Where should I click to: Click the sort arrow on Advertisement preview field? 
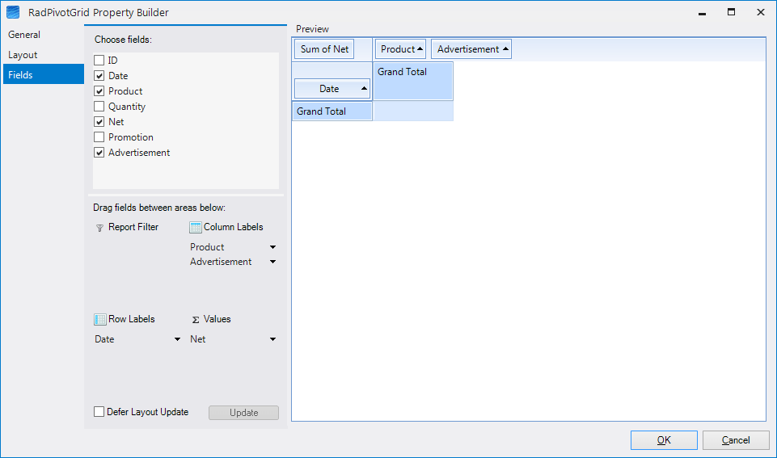tap(505, 48)
